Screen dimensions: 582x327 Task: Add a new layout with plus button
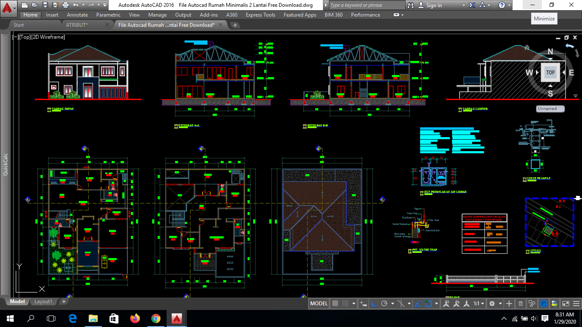tap(63, 301)
